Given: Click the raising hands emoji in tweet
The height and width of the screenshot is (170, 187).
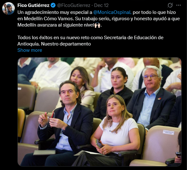Looking at the screenshot, I should pyautogui.click(x=97, y=25).
